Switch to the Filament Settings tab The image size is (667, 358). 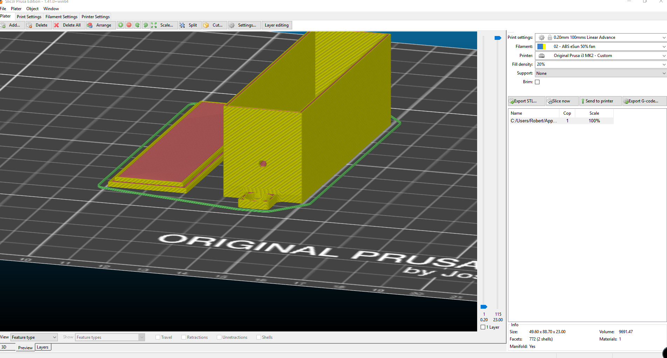61,16
